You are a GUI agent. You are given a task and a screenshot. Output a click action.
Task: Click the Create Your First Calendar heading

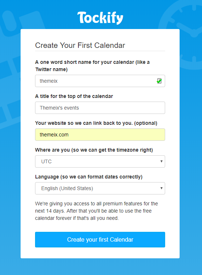[80, 45]
